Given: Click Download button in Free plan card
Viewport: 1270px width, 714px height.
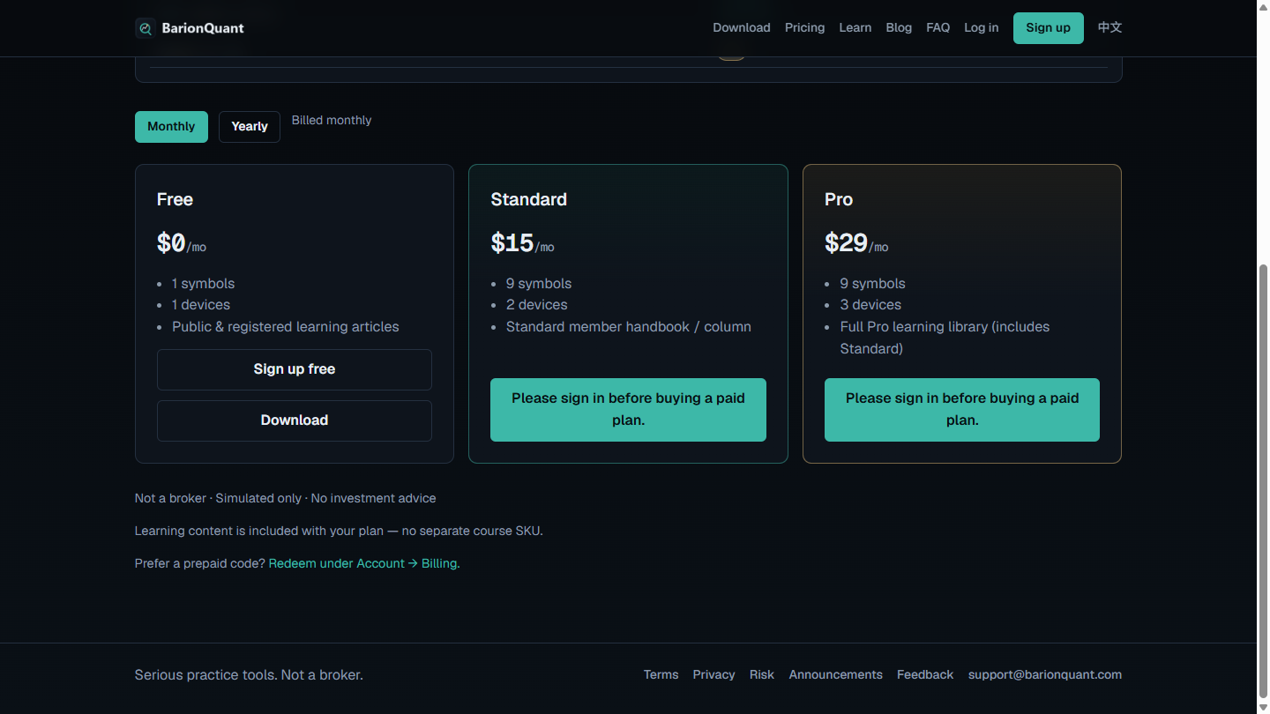Looking at the screenshot, I should coord(295,420).
